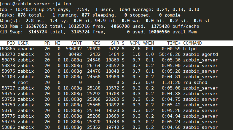Click PID 193270
Image resolution: width=233 pixels, height=130 pixels.
[x=7, y=54]
